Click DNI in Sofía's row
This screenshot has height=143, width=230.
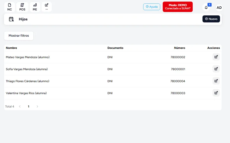click(110, 69)
